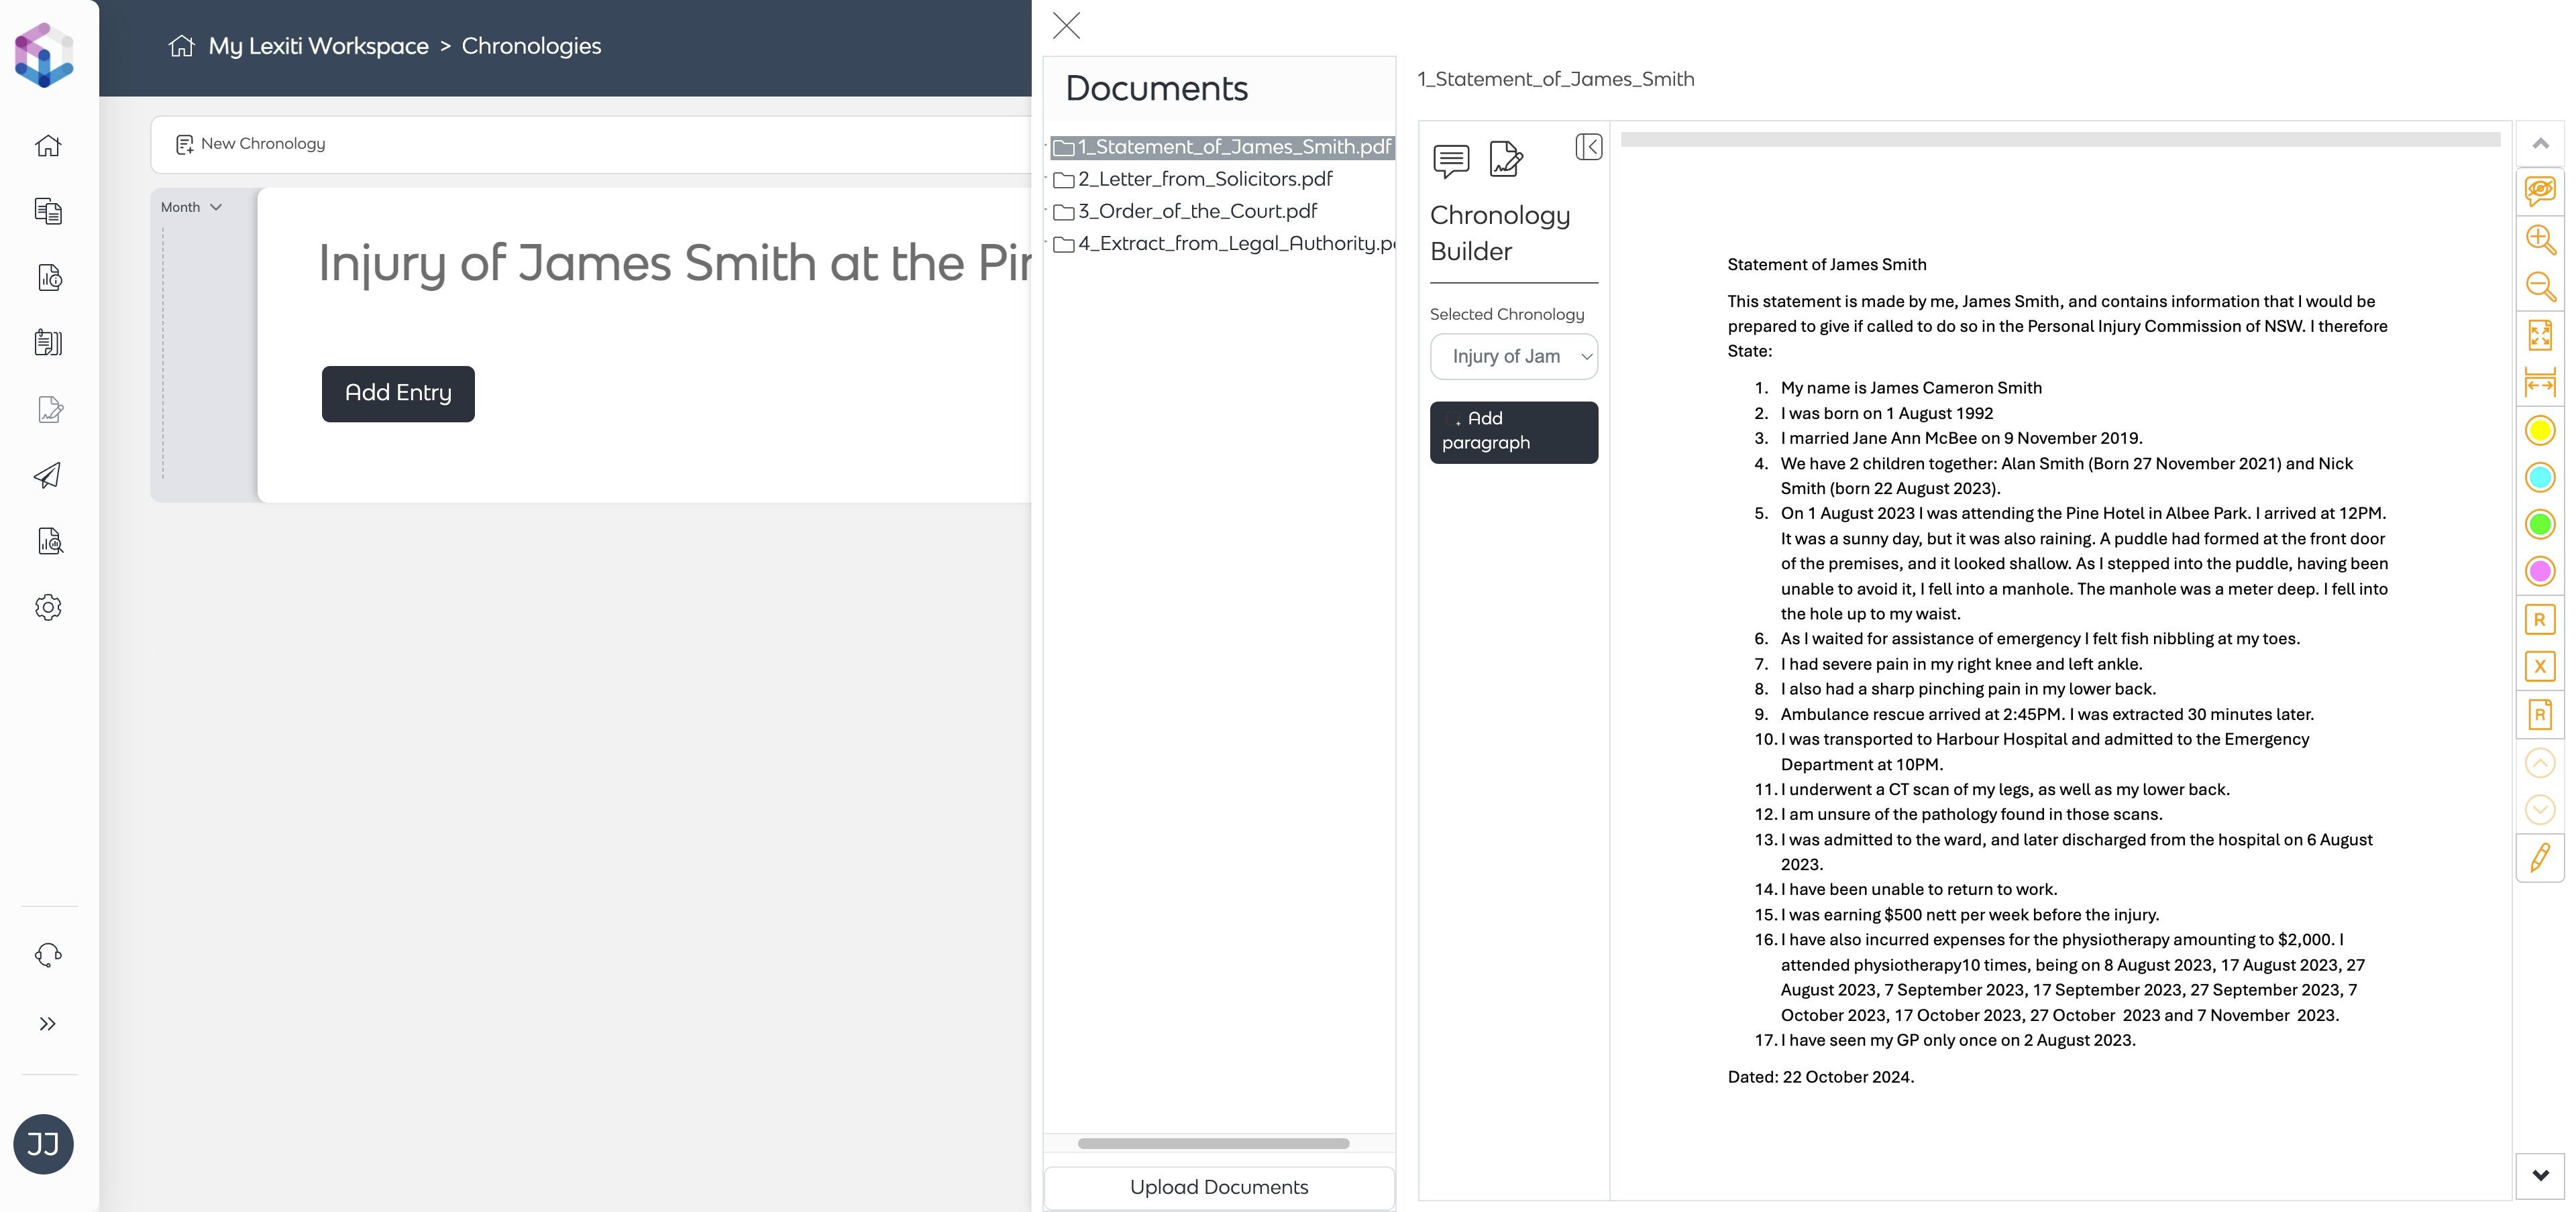Click the paper plane icon in sidebar

pyautogui.click(x=48, y=475)
